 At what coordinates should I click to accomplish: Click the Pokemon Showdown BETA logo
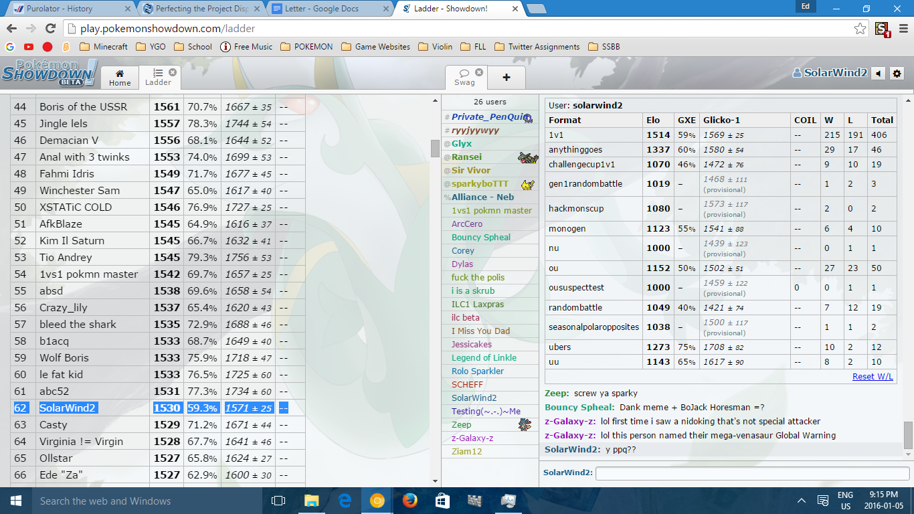(49, 72)
